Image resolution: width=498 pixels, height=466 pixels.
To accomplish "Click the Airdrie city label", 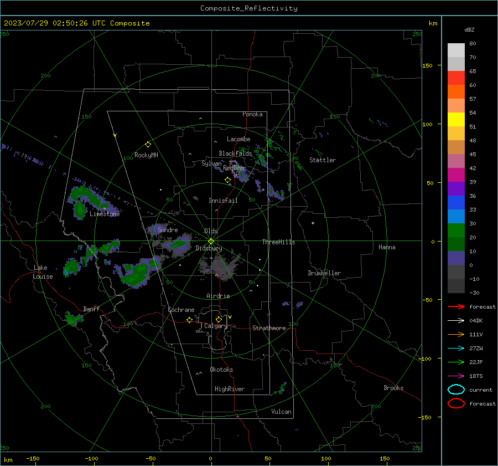I will [218, 296].
